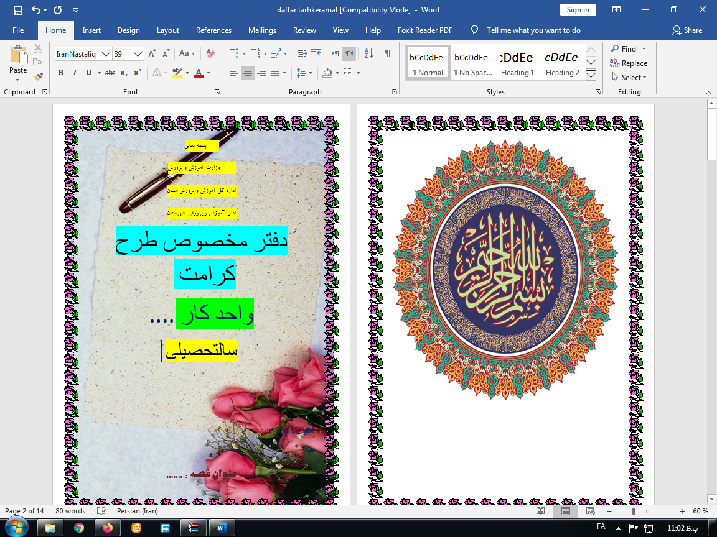Open the Styles pane launcher
This screenshot has height=537, width=717.
pos(598,92)
